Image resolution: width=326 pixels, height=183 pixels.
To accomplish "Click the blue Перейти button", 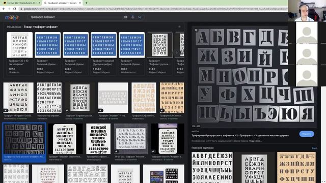I will click(x=307, y=134).
